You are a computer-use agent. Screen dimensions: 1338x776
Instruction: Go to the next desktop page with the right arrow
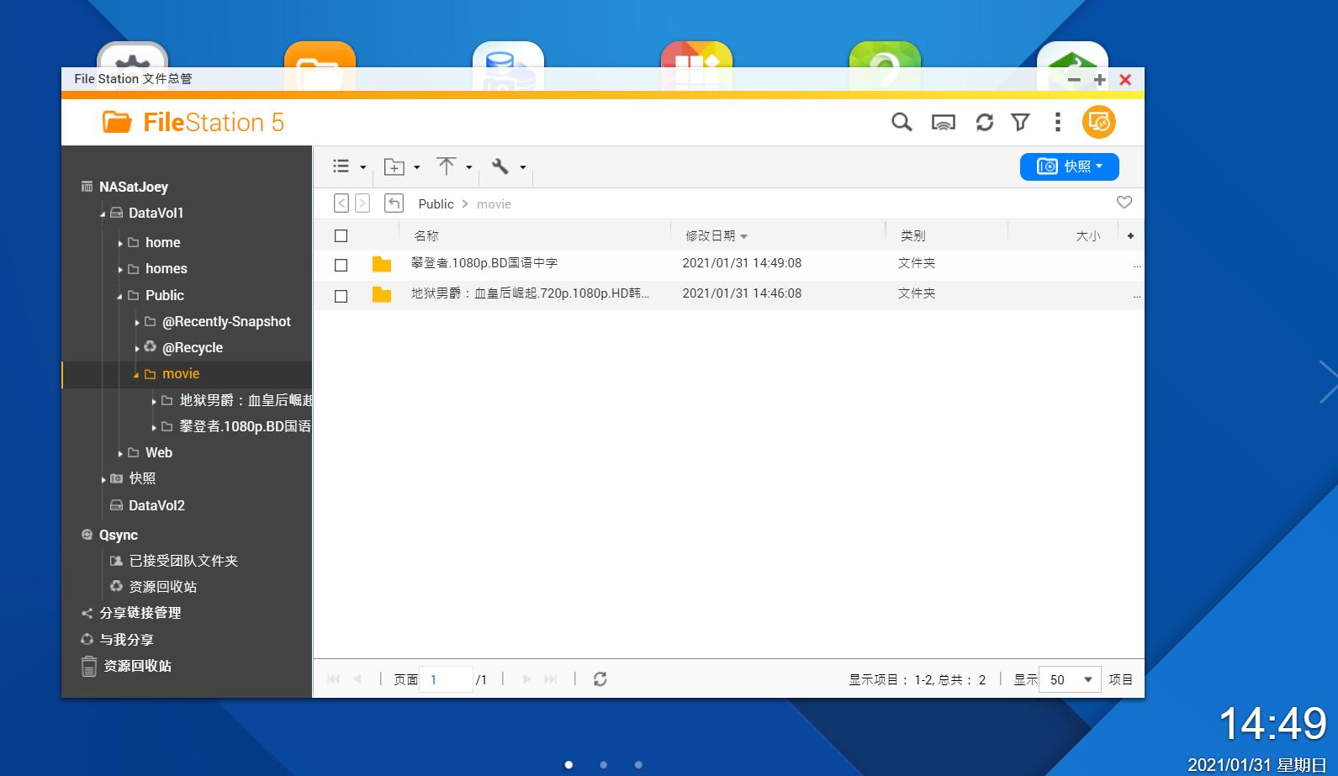click(x=1327, y=382)
